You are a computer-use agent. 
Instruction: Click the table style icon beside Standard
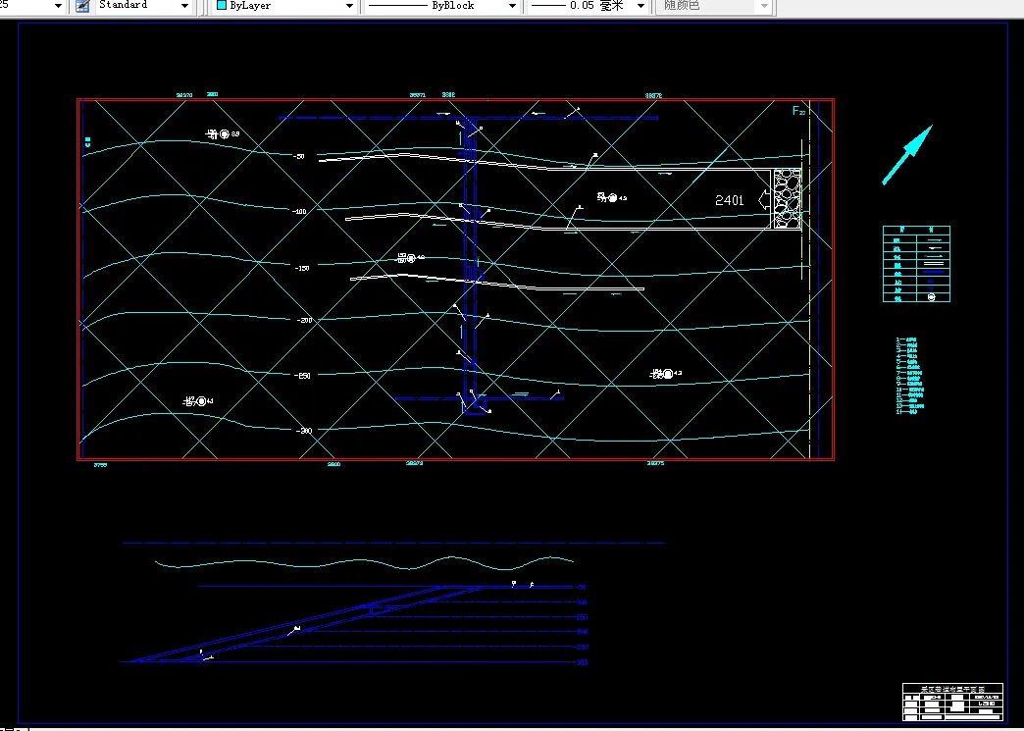(x=82, y=6)
